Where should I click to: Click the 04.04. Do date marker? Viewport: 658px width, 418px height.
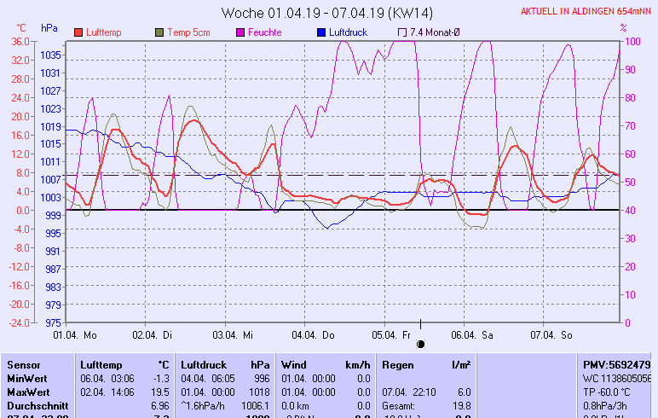(314, 334)
